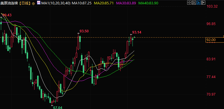
Task: Click the 83.91 price axis label
Action: (211, 59)
